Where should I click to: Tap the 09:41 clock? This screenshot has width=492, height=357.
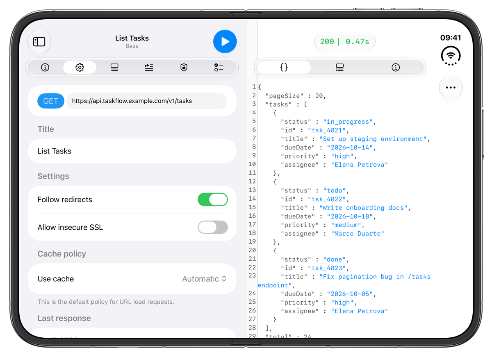pyautogui.click(x=451, y=38)
